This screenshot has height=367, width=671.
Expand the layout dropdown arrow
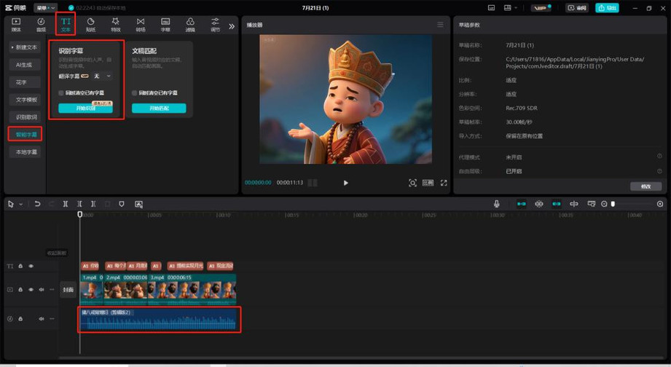pos(516,8)
